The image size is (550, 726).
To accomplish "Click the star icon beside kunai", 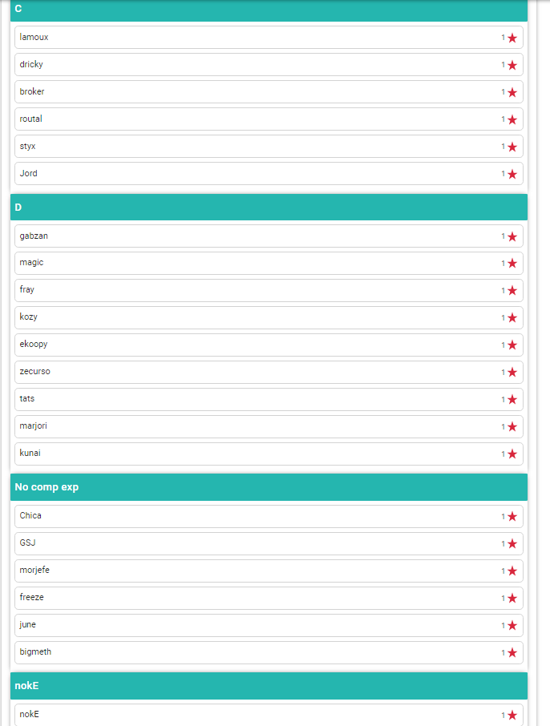I will tap(512, 454).
